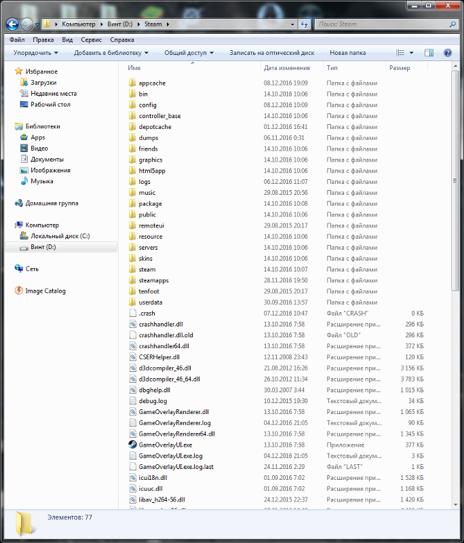This screenshot has width=464, height=543.
Task: Click the refresh button in address bar
Action: coord(305,24)
